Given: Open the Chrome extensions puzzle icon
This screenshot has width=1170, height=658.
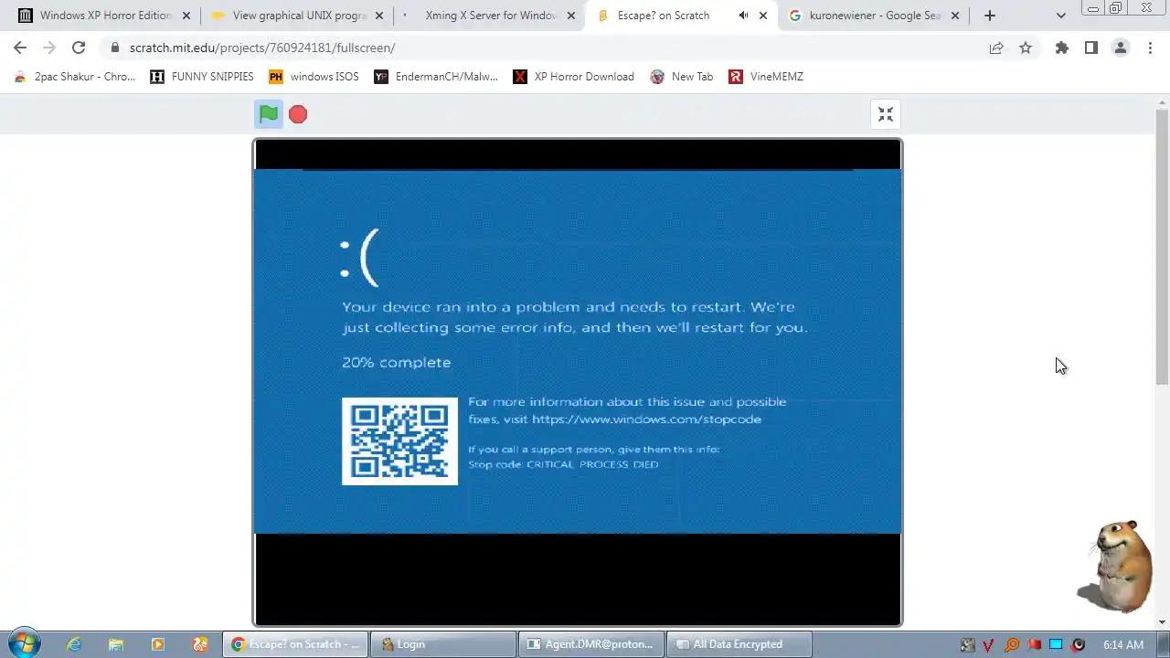Looking at the screenshot, I should [x=1061, y=48].
